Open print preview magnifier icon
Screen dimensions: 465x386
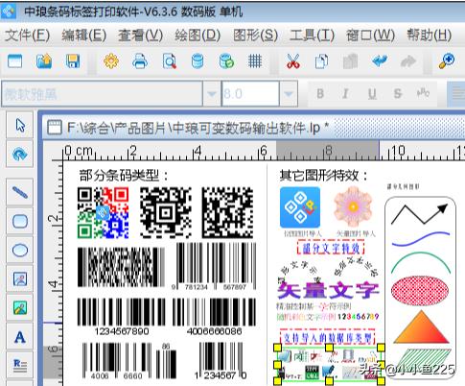(x=169, y=61)
